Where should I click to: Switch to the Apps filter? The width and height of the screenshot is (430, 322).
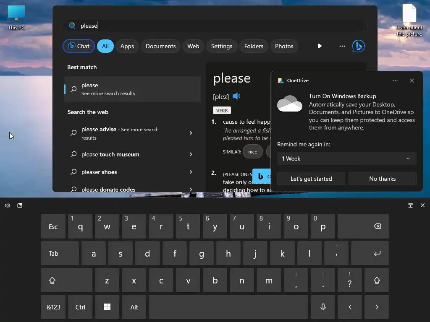(x=127, y=46)
